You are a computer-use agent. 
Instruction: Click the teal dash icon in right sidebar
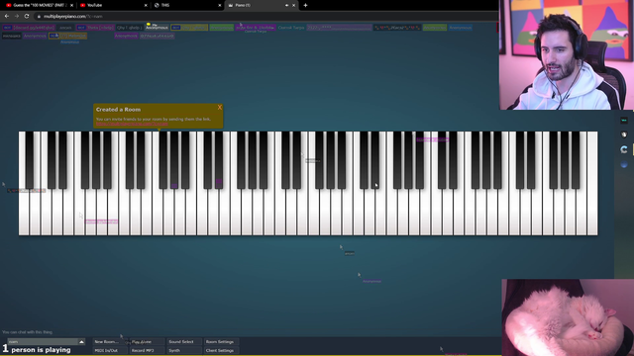pos(624,121)
